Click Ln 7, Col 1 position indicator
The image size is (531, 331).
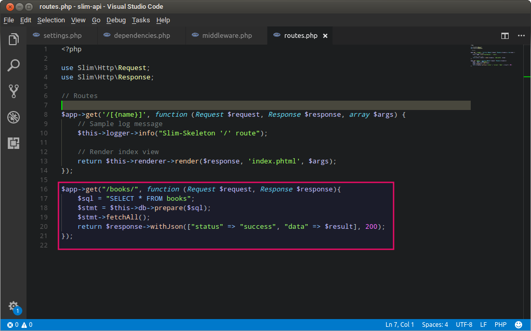(x=400, y=325)
